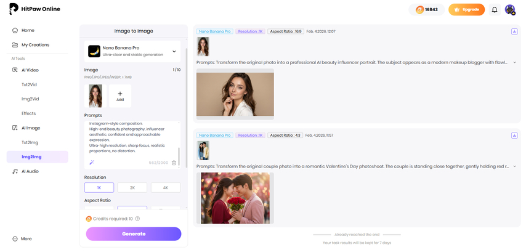The image size is (526, 252).
Task: Click the Resolution : 1K tag on first result
Action: [250, 31]
